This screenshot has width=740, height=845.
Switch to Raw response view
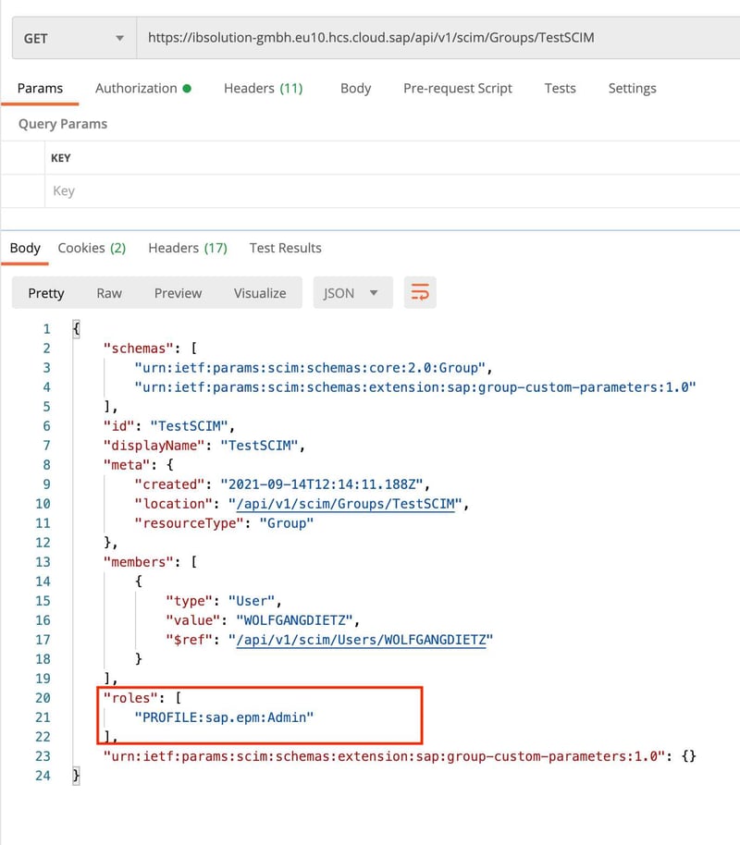[x=109, y=293]
